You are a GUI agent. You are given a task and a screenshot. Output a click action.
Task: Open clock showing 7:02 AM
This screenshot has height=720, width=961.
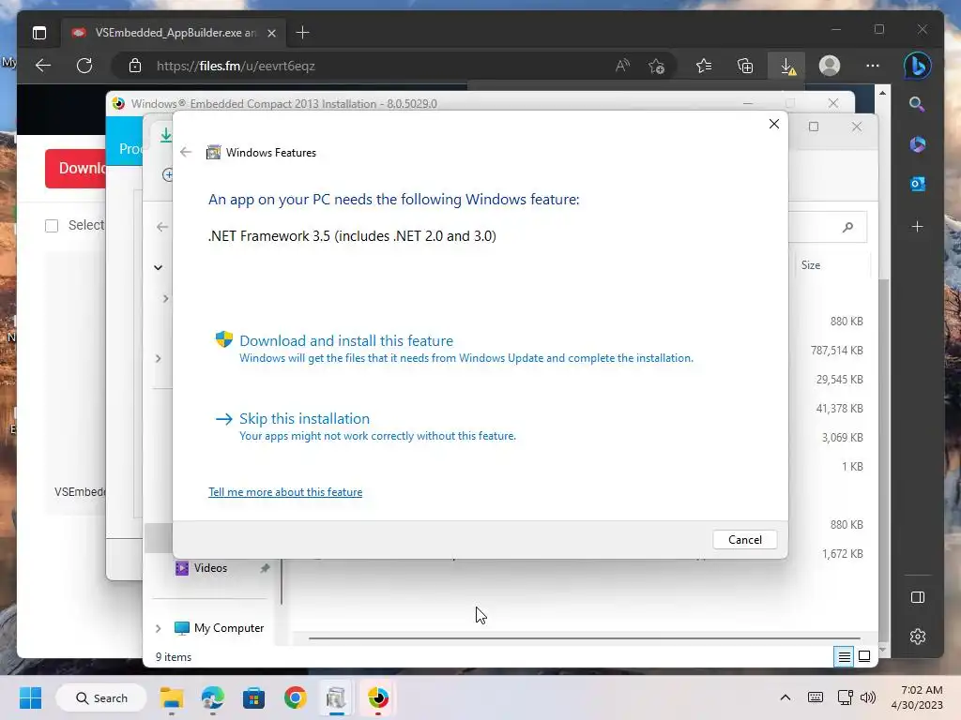click(x=918, y=697)
